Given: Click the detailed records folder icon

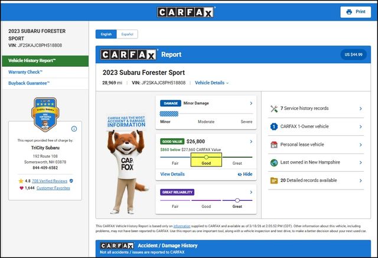Looking at the screenshot, I should click(273, 180).
